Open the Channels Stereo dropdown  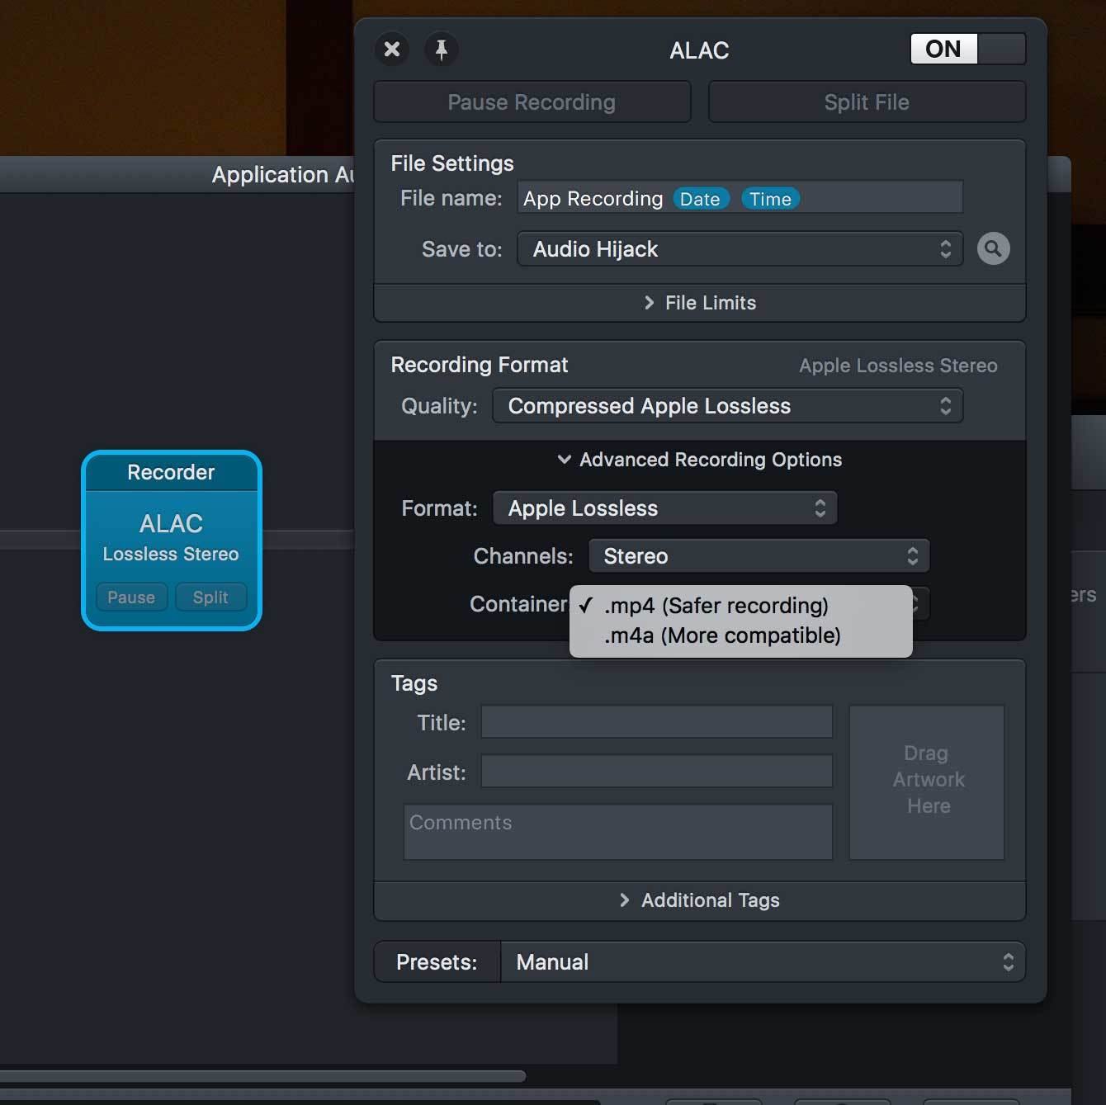(759, 556)
